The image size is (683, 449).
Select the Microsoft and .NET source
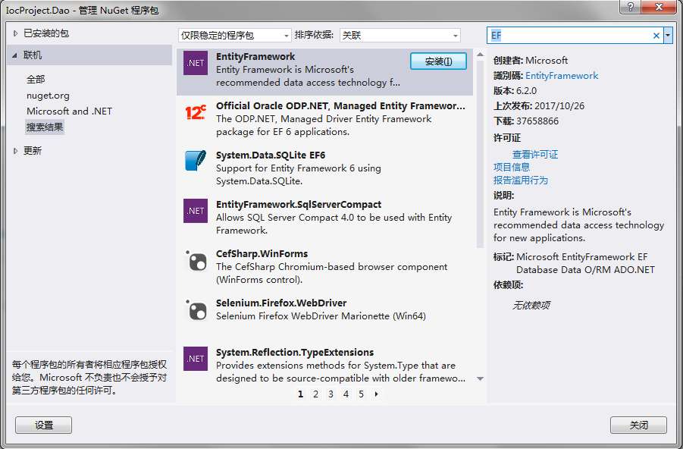click(x=69, y=111)
